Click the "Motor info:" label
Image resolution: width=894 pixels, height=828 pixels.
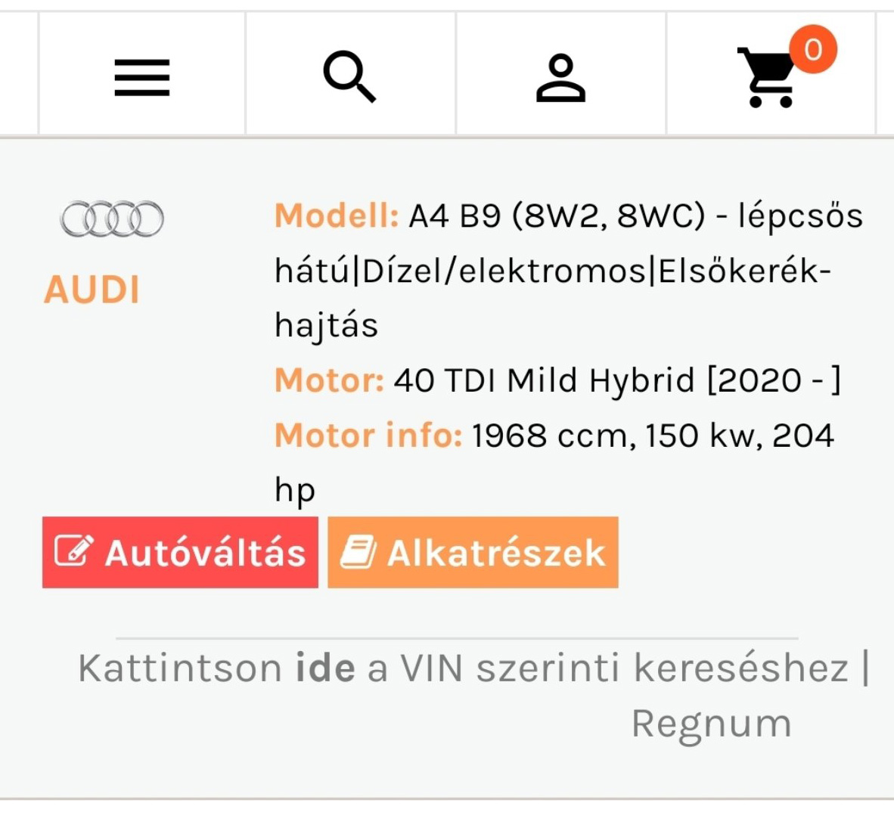tap(368, 436)
